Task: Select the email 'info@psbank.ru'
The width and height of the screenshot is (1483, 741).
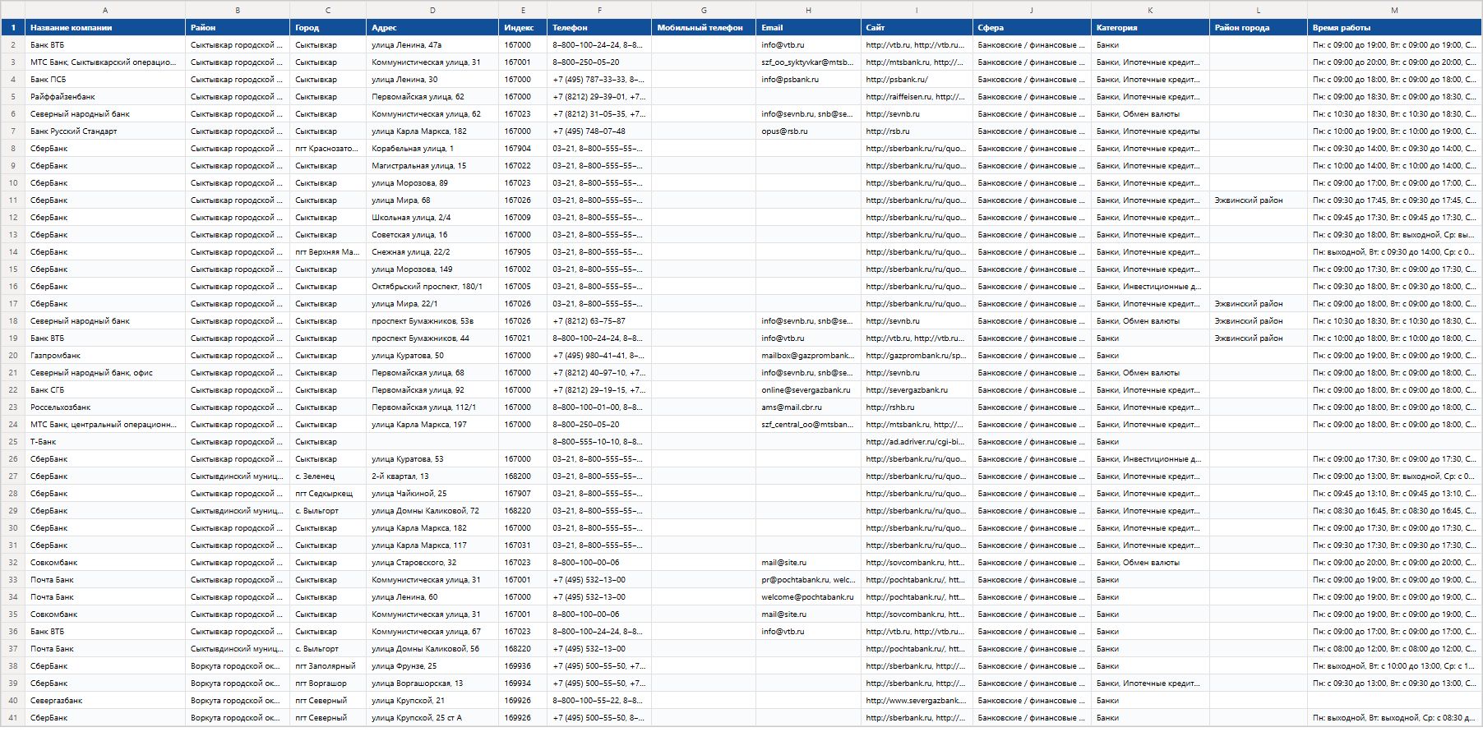Action: click(808, 80)
